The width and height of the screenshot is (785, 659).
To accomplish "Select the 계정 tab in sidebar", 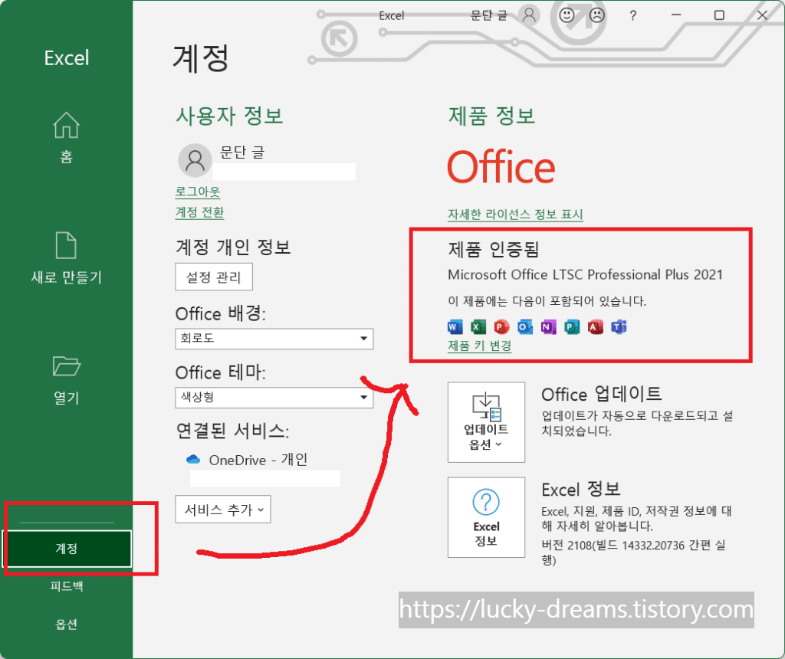I will tap(67, 549).
